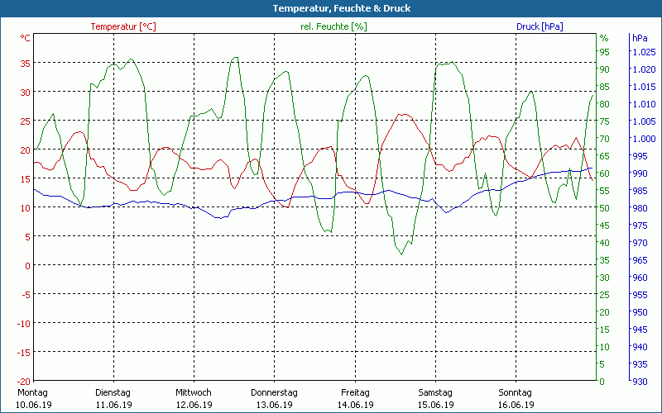Click the 'Freitag' day label
Screen dimensions: 662x413
point(355,392)
